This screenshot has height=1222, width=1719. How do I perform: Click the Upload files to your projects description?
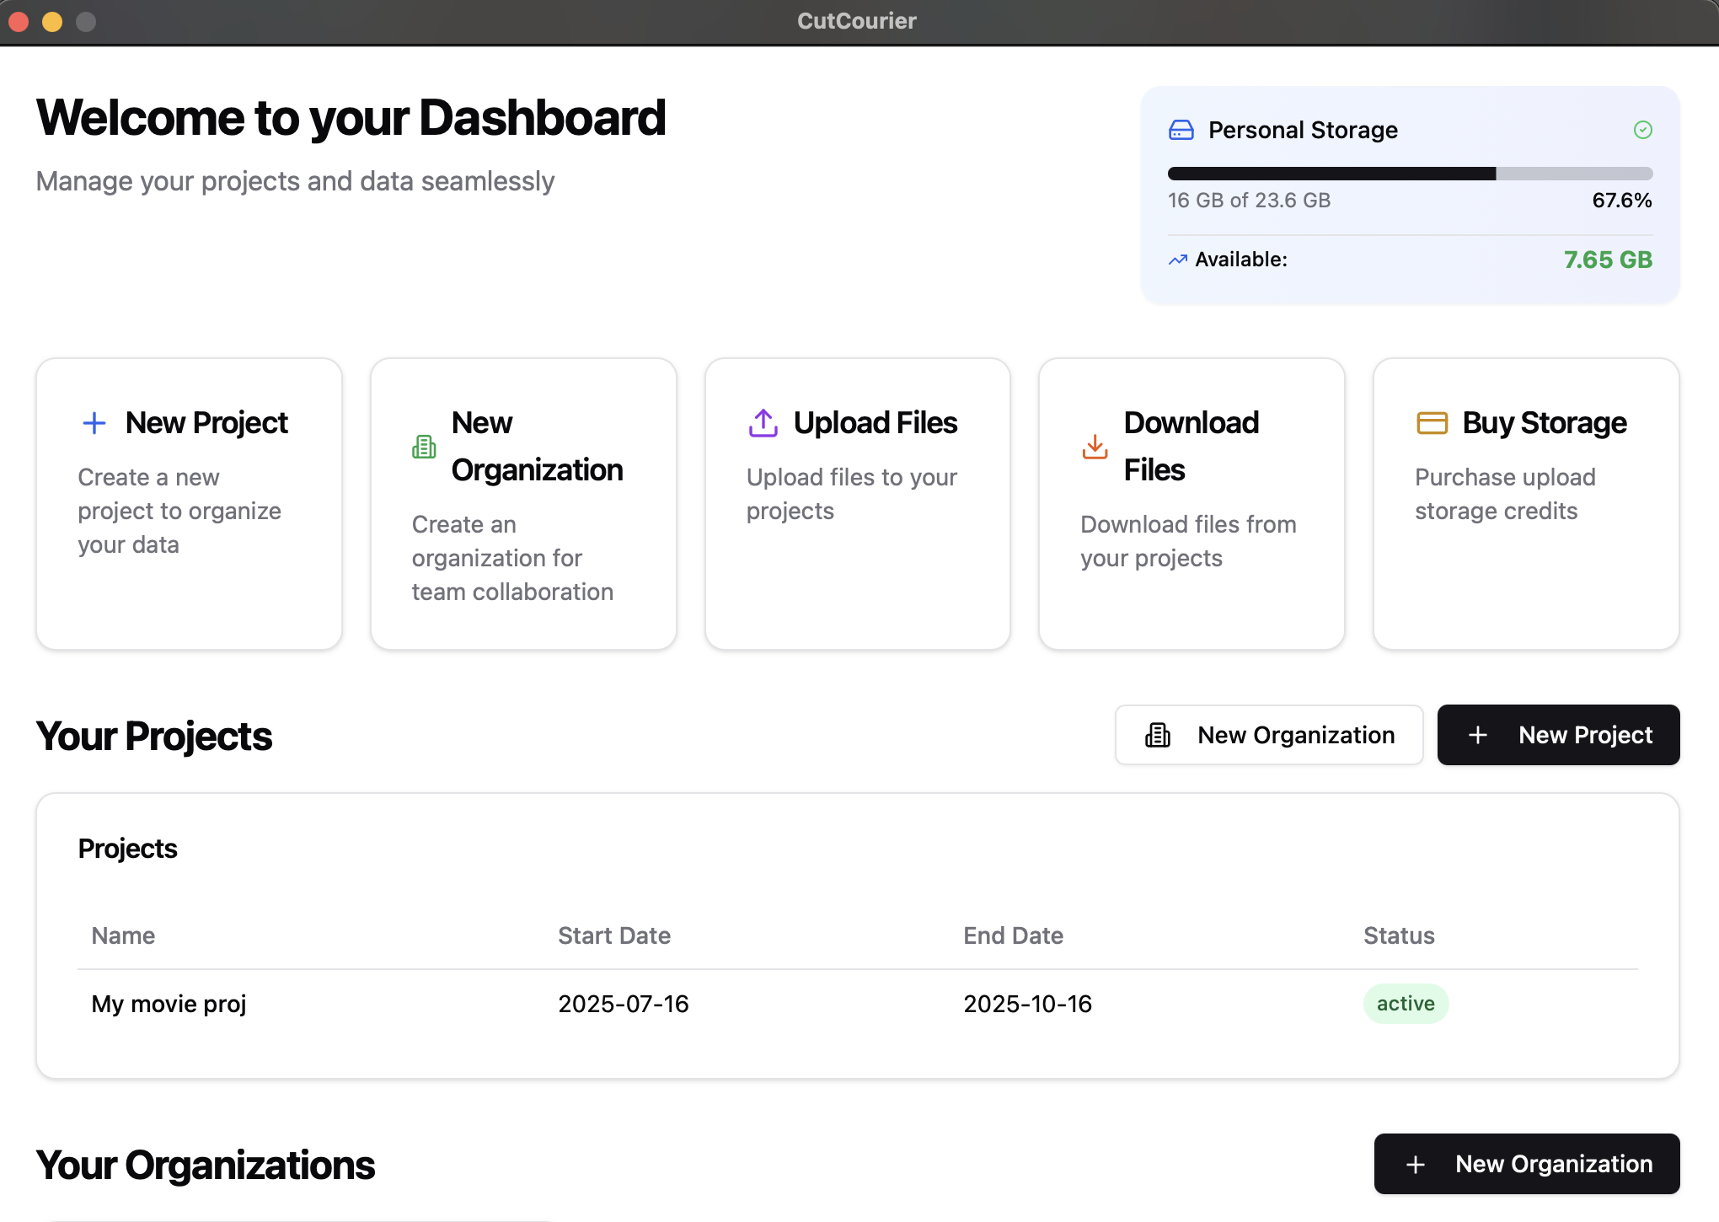[x=851, y=494]
